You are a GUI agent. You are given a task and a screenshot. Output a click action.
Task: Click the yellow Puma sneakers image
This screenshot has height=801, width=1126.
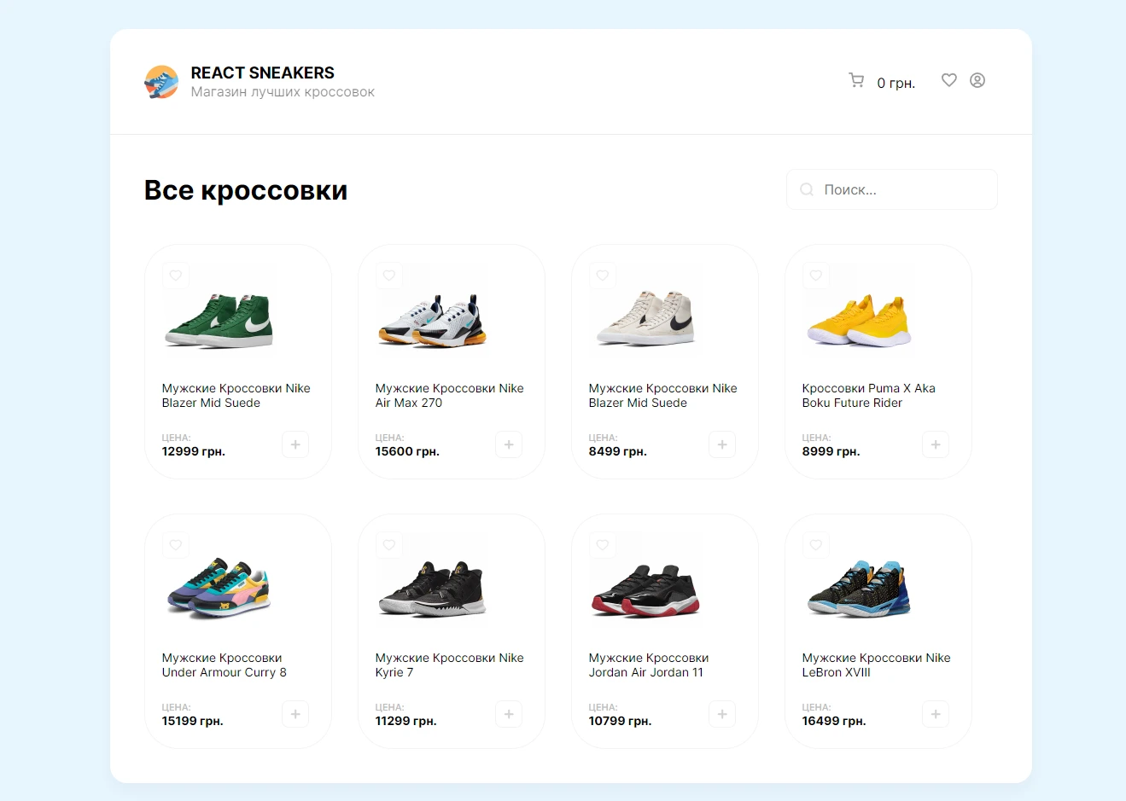point(860,320)
